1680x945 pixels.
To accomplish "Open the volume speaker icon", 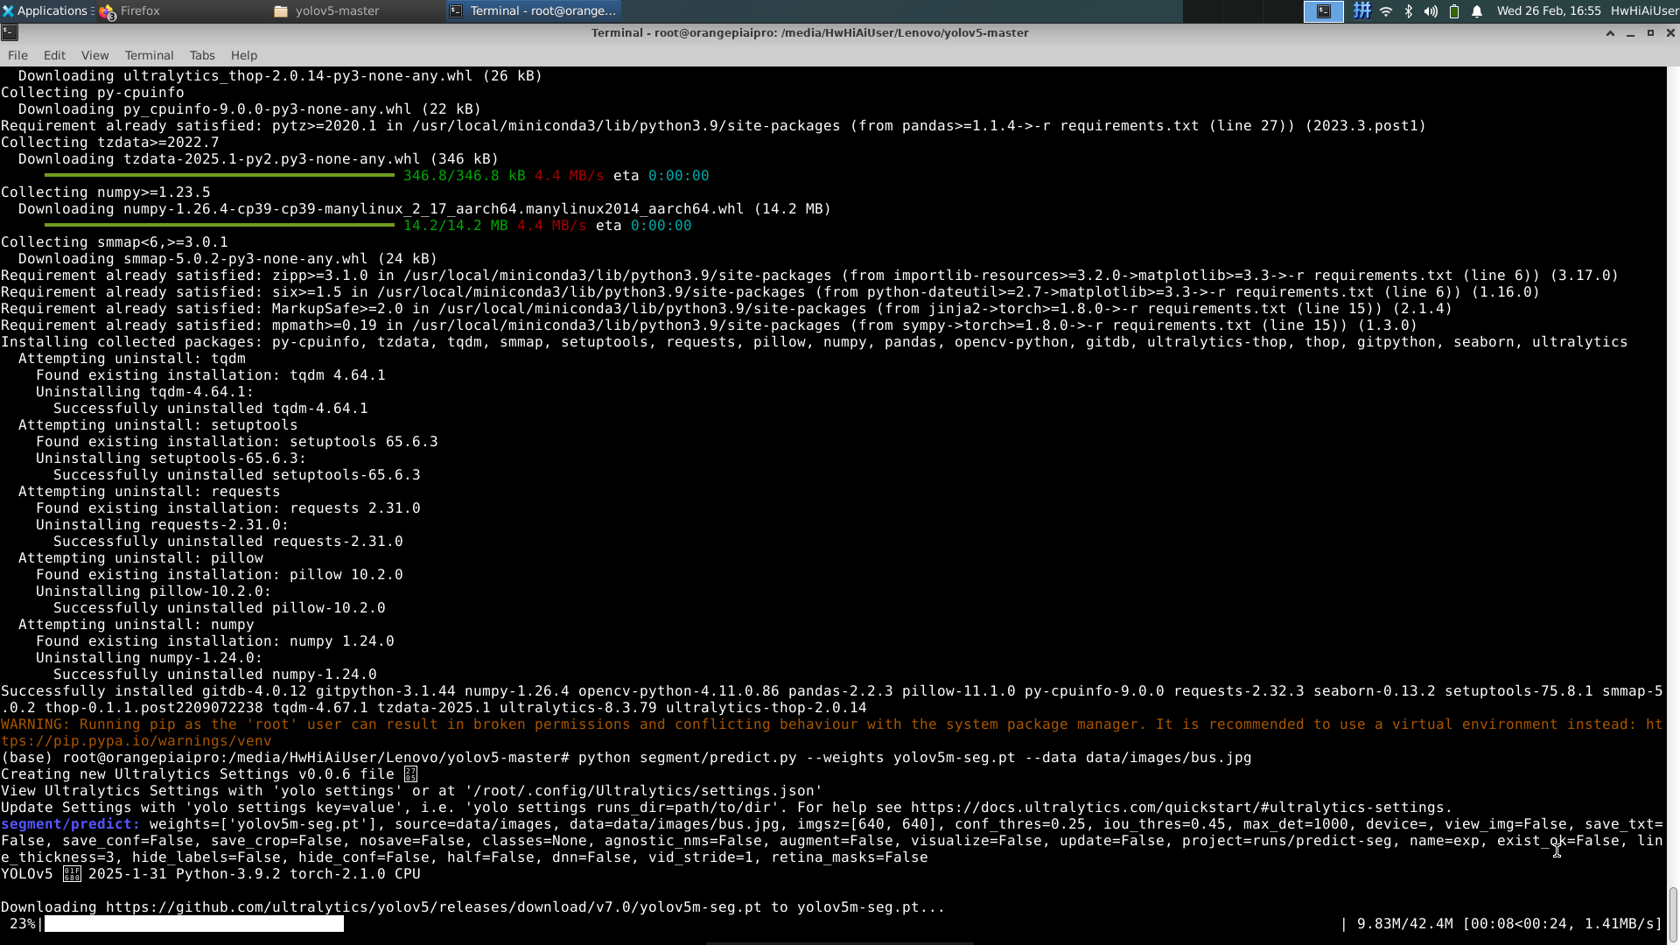I will click(1431, 11).
